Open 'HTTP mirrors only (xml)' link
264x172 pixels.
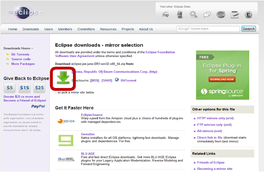pos(215,118)
